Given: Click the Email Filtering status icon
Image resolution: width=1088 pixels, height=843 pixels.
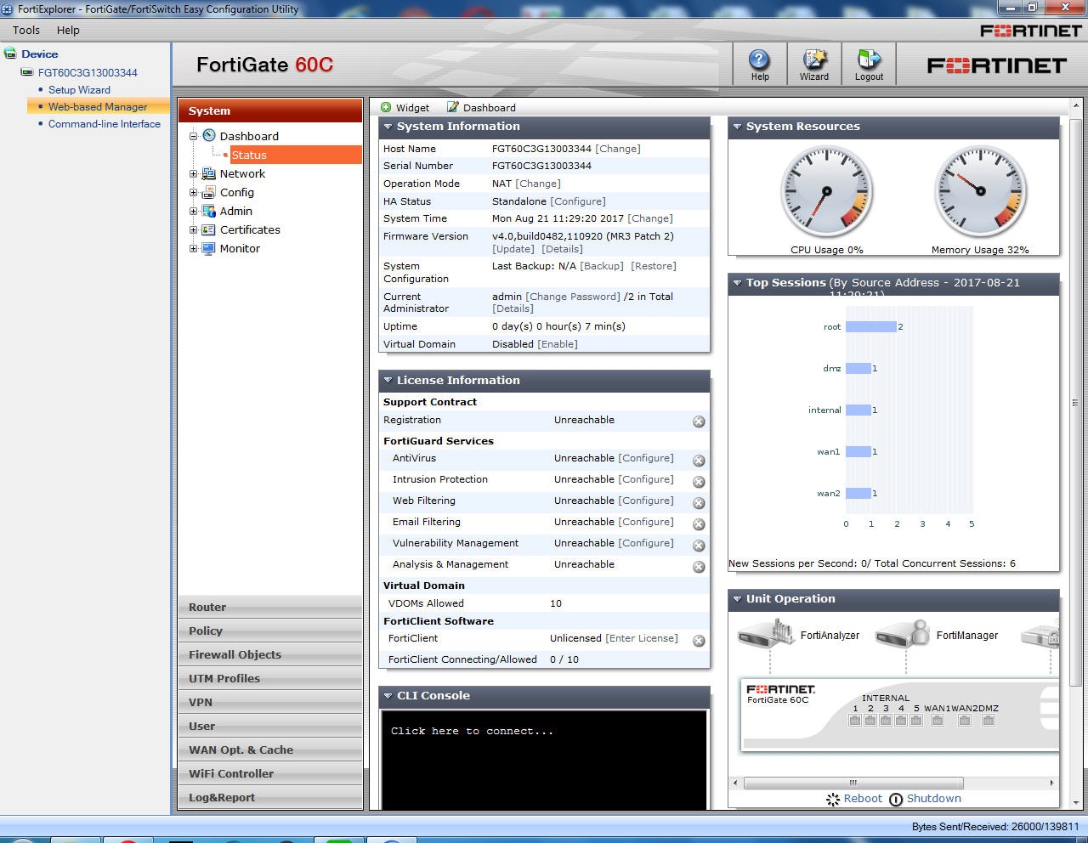Looking at the screenshot, I should (699, 524).
